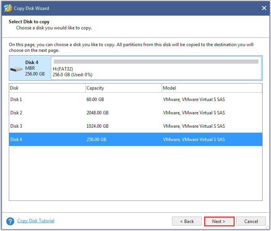Click the 1024.00 GB capacity cell
Image resolution: width=271 pixels, height=231 pixels.
tap(97, 126)
